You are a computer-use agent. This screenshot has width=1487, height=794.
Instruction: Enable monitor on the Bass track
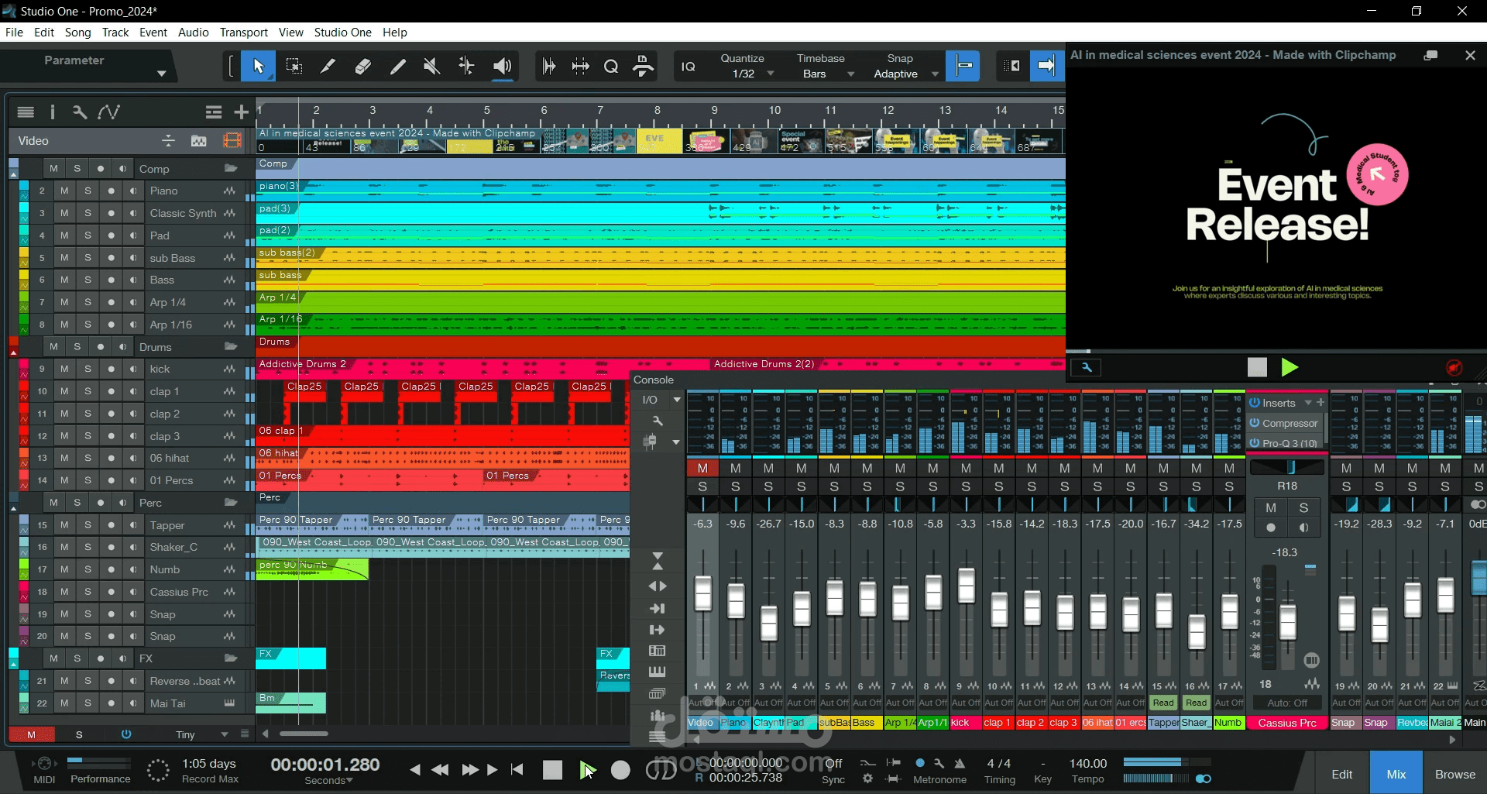[x=133, y=280]
